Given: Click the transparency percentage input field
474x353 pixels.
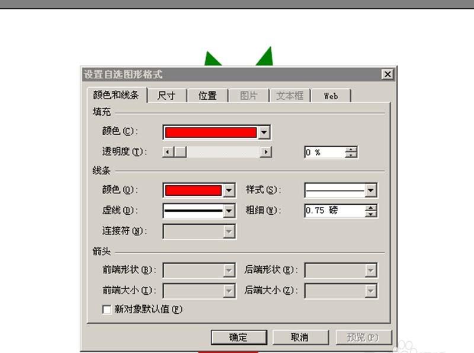Looking at the screenshot, I should [x=326, y=152].
